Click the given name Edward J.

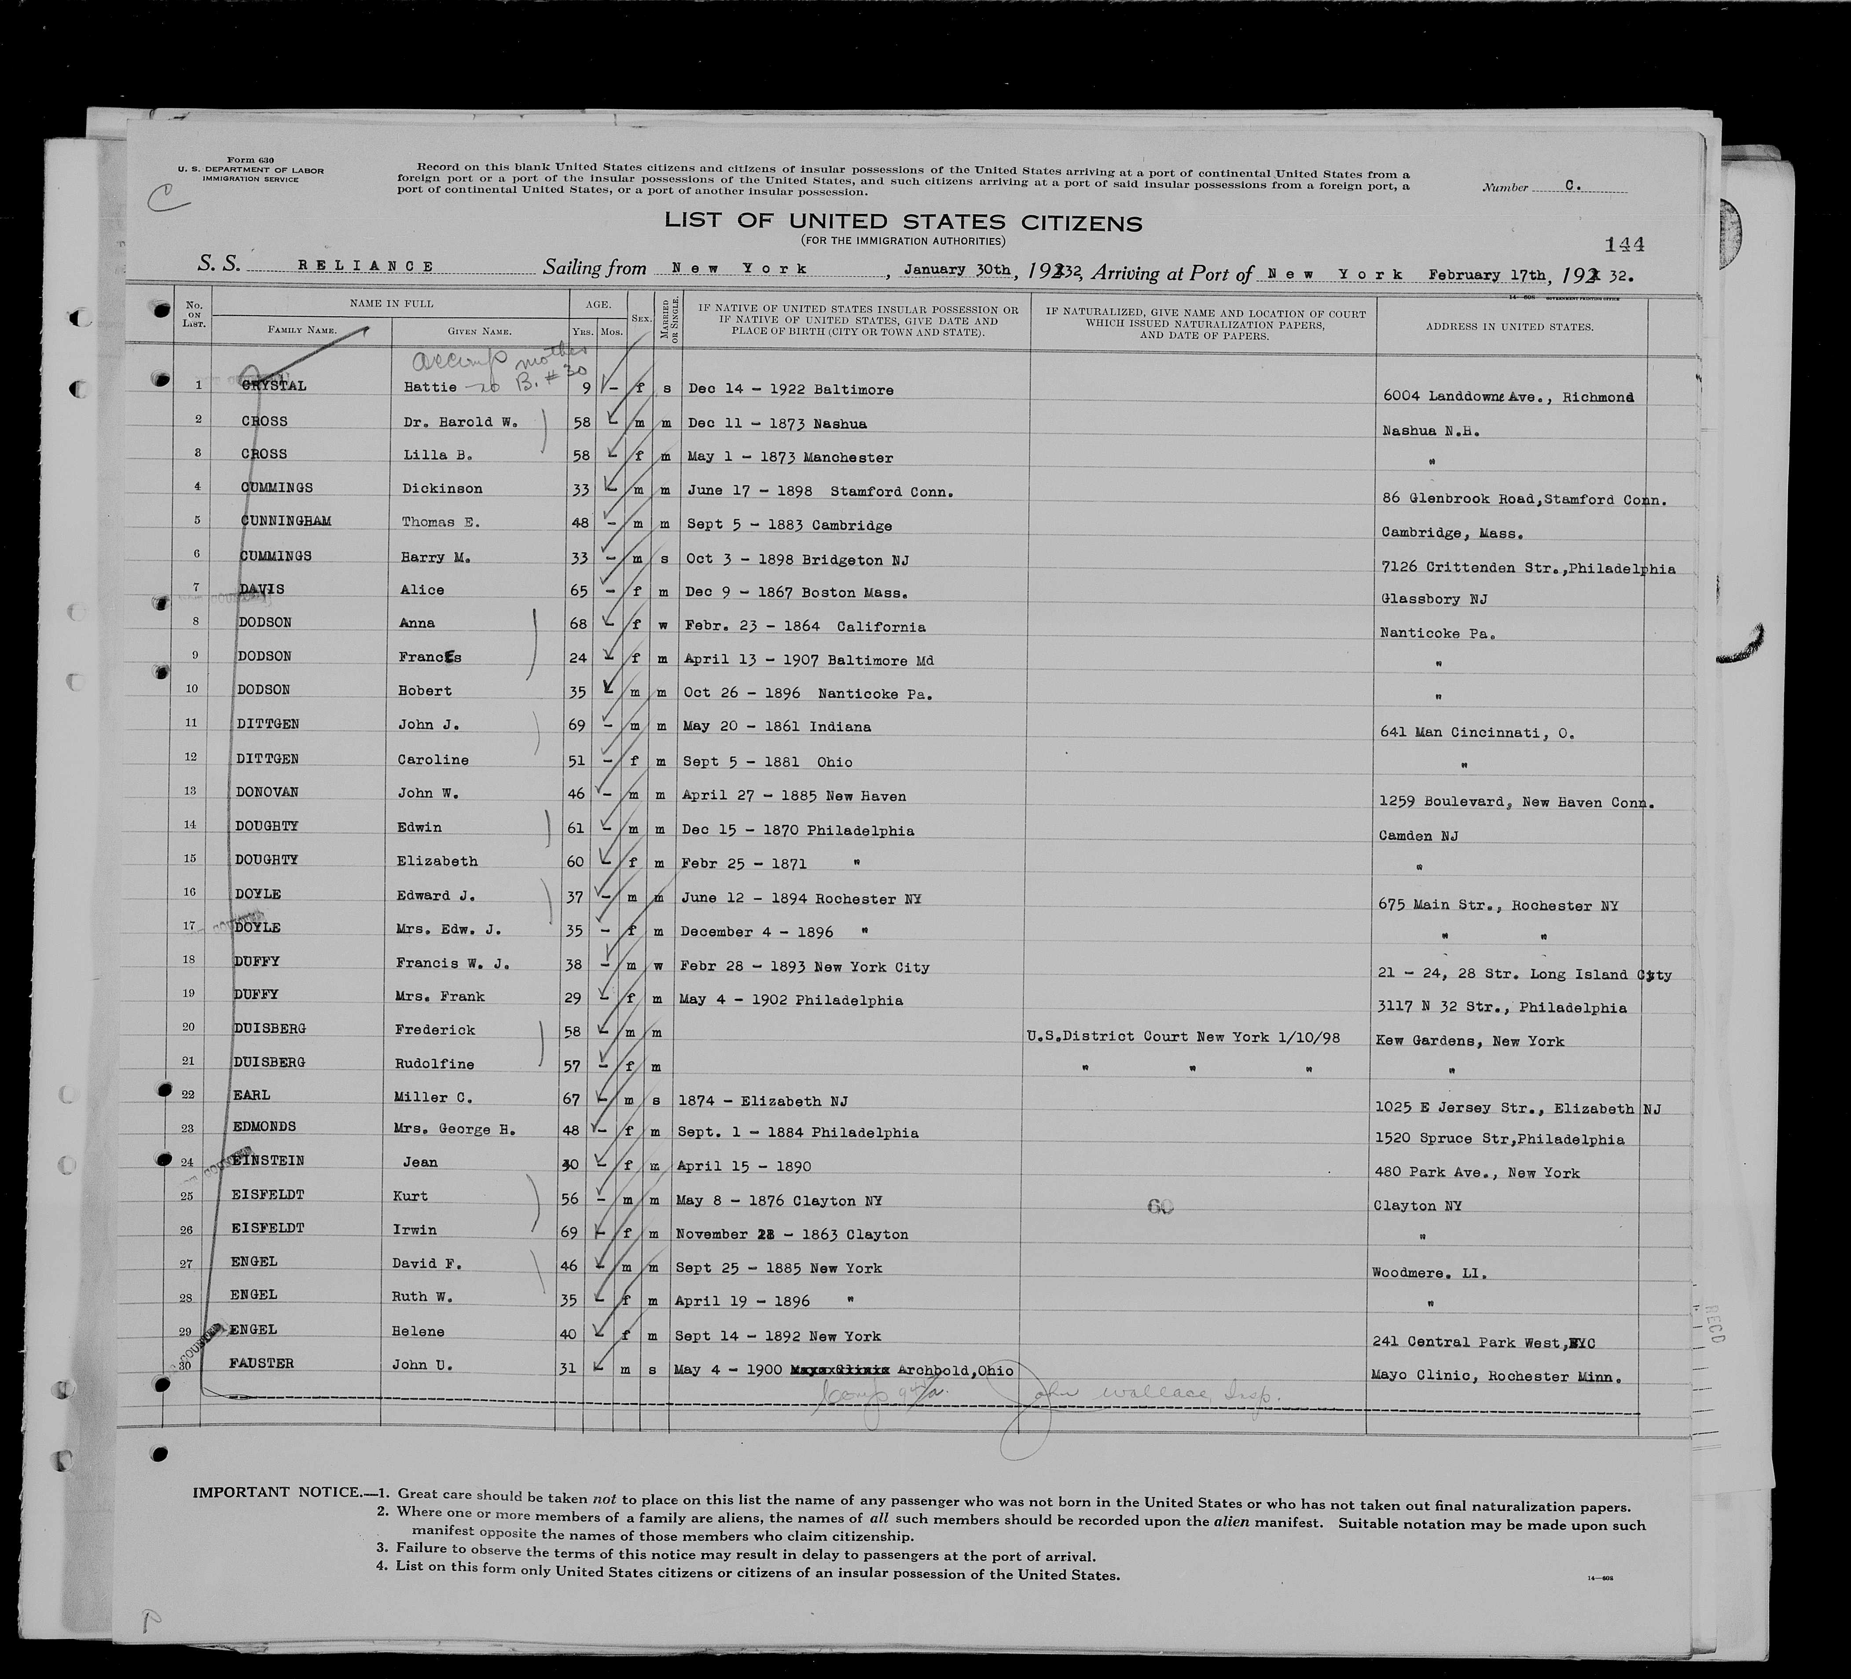pos(436,895)
